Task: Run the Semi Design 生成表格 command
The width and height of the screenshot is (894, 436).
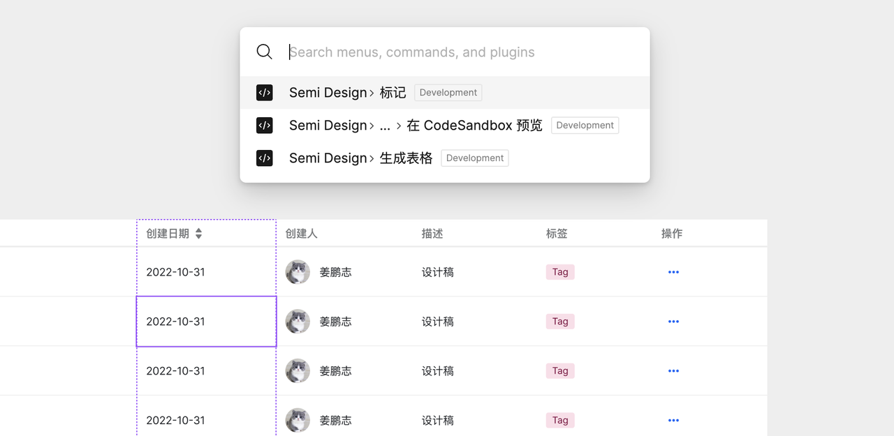Action: (360, 158)
